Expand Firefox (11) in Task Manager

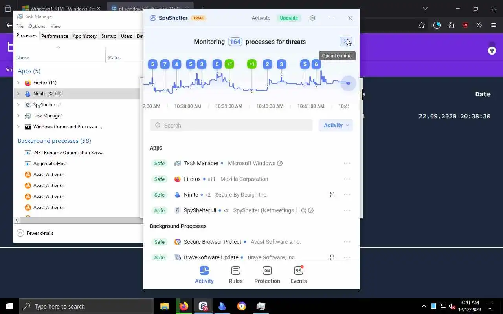(x=18, y=83)
